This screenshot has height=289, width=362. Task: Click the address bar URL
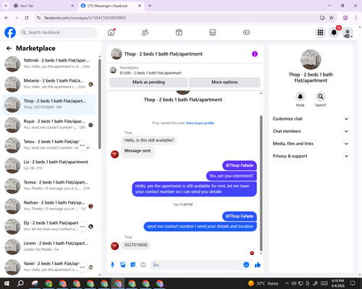pyautogui.click(x=85, y=18)
